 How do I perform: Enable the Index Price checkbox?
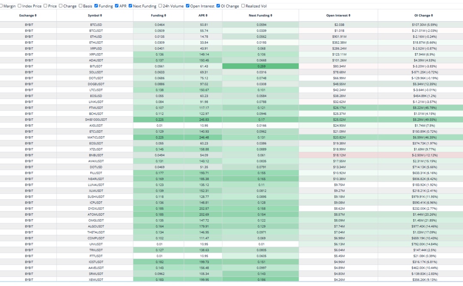[x=19, y=6]
